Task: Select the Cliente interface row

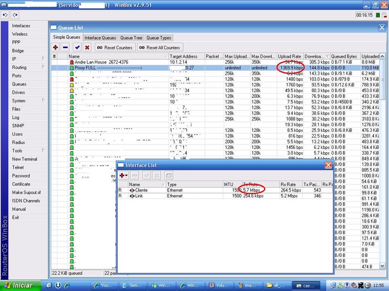Action: [x=225, y=190]
